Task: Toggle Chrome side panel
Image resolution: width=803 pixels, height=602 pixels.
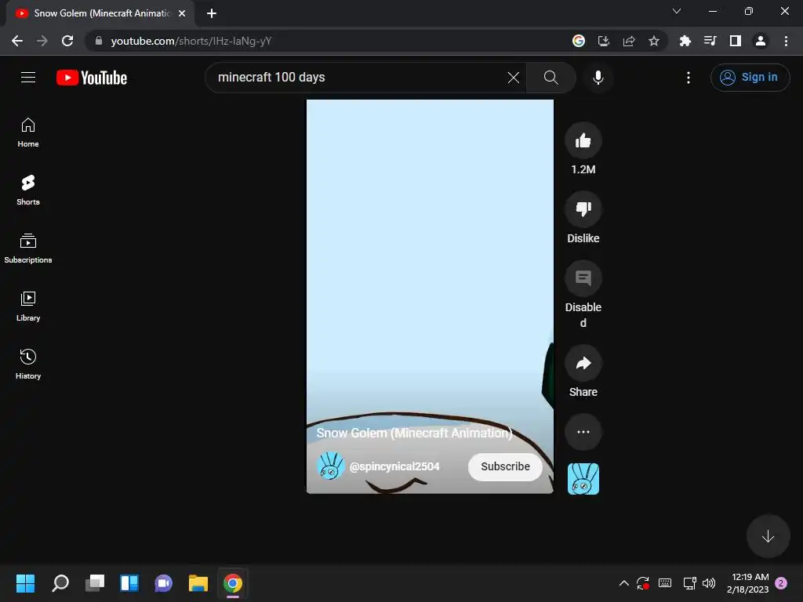Action: click(735, 41)
